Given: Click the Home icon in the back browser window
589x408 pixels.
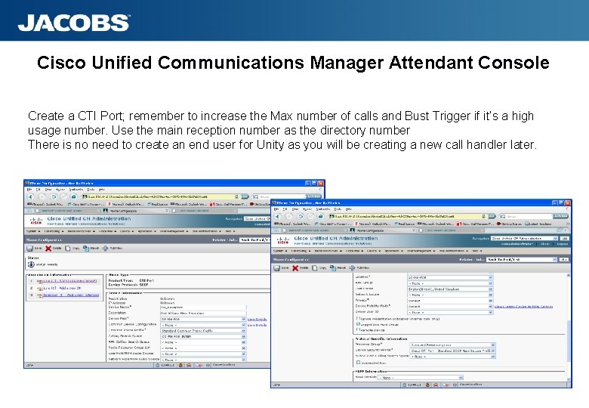Looking at the screenshot, I should 74,197.
